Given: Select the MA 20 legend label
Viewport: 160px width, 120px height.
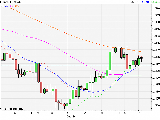Looking at the screenshot, I should click(7, 6).
